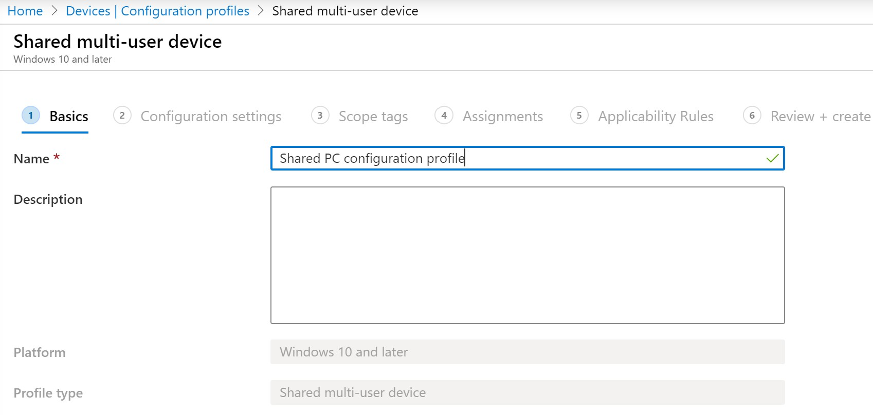Focus the Name text input
The width and height of the screenshot is (873, 415).
[x=514, y=158]
